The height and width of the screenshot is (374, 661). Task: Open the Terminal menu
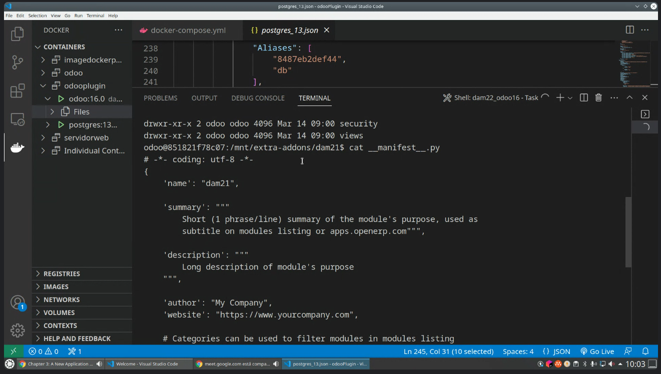[95, 15]
